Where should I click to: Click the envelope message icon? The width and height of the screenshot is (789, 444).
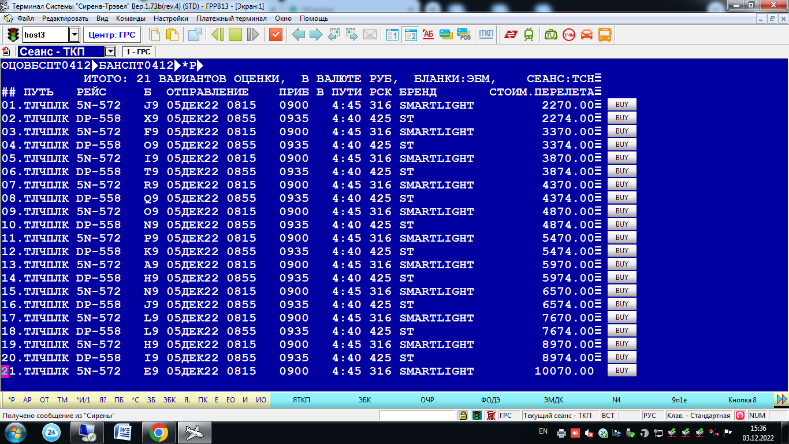370,35
